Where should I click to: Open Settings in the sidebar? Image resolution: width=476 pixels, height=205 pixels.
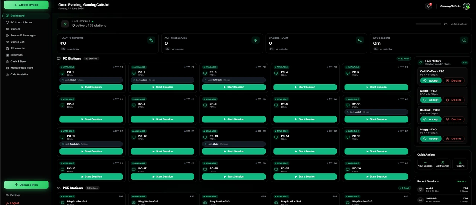(26, 195)
